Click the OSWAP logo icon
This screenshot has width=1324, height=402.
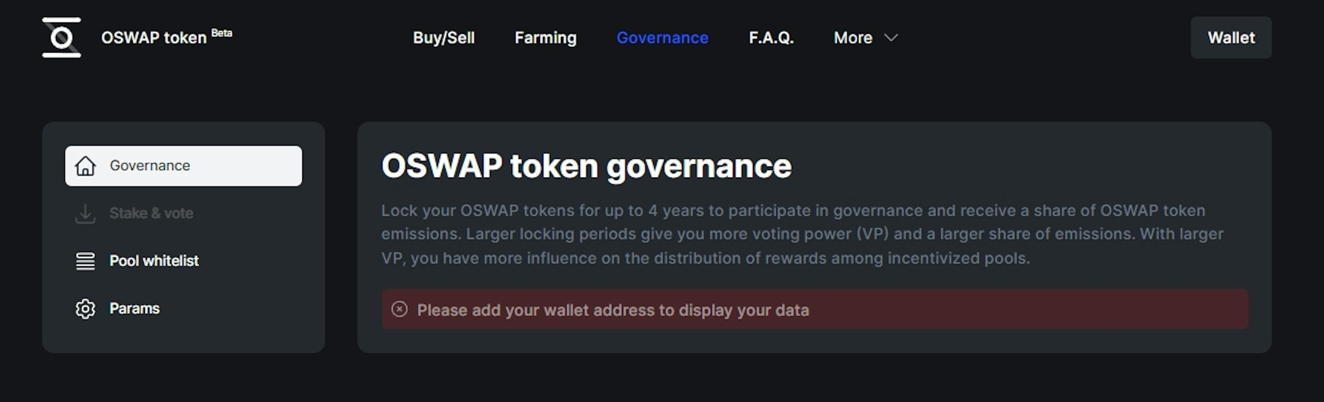pyautogui.click(x=62, y=38)
